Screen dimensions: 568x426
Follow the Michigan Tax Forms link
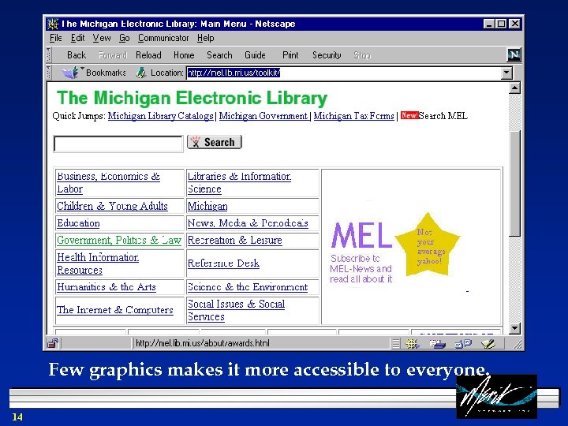[x=354, y=116]
